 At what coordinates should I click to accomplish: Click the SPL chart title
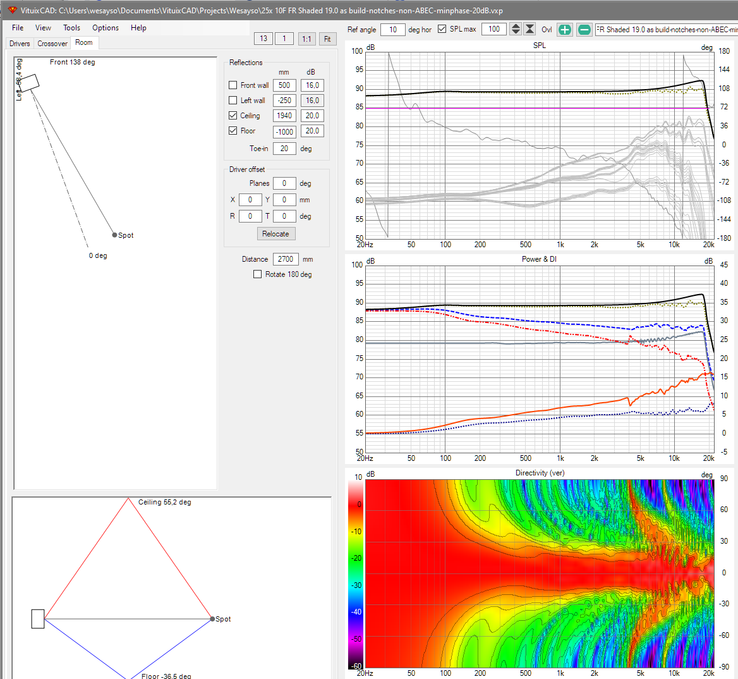click(x=540, y=46)
